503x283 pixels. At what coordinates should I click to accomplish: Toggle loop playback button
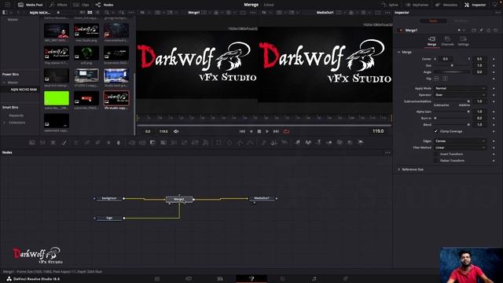pos(286,131)
